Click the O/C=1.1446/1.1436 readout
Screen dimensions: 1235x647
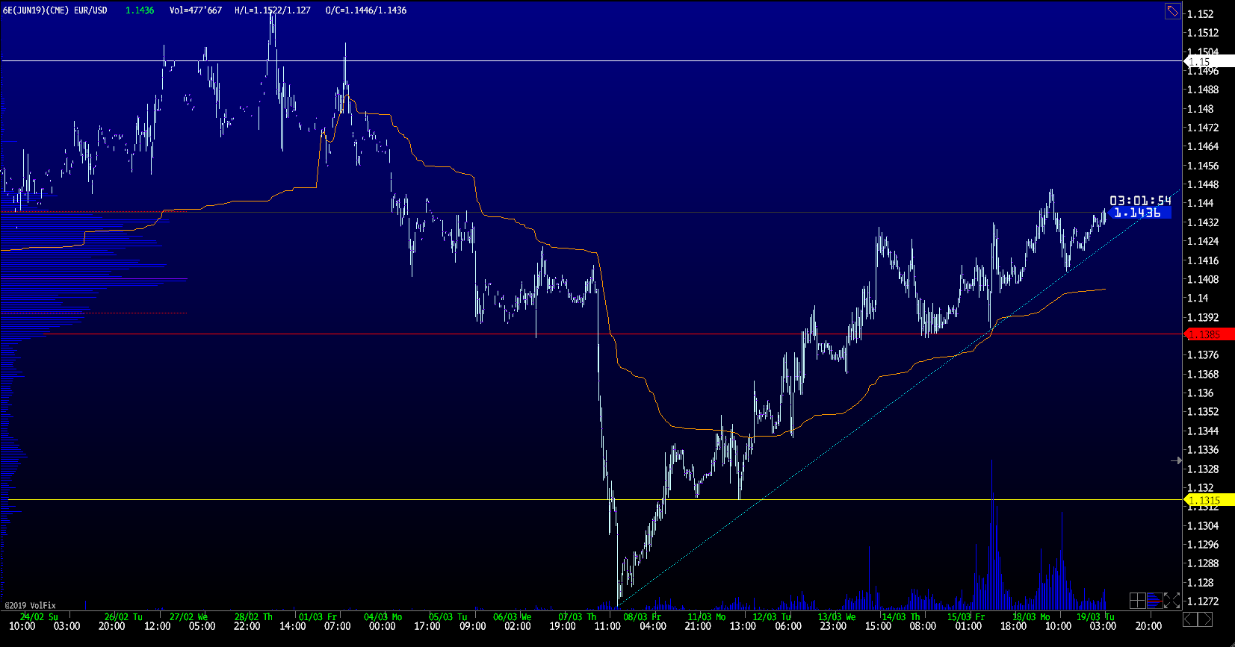click(x=366, y=10)
